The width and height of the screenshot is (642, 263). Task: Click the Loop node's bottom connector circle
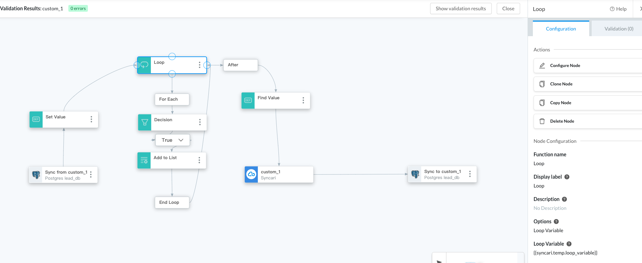pos(172,74)
